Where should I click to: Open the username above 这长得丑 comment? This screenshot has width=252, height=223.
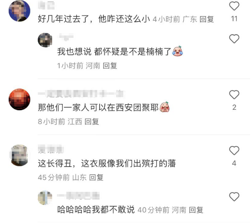[51, 149]
